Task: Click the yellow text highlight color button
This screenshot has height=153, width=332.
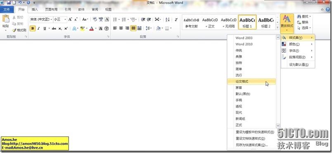Action: [x=82, y=28]
